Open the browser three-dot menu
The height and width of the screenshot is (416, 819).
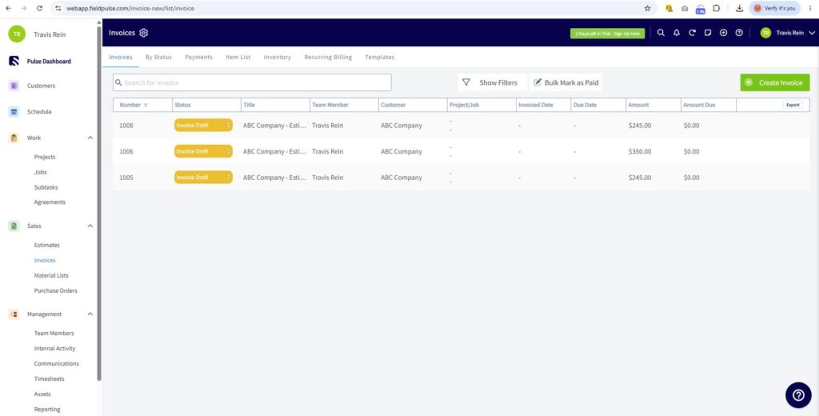(x=810, y=8)
